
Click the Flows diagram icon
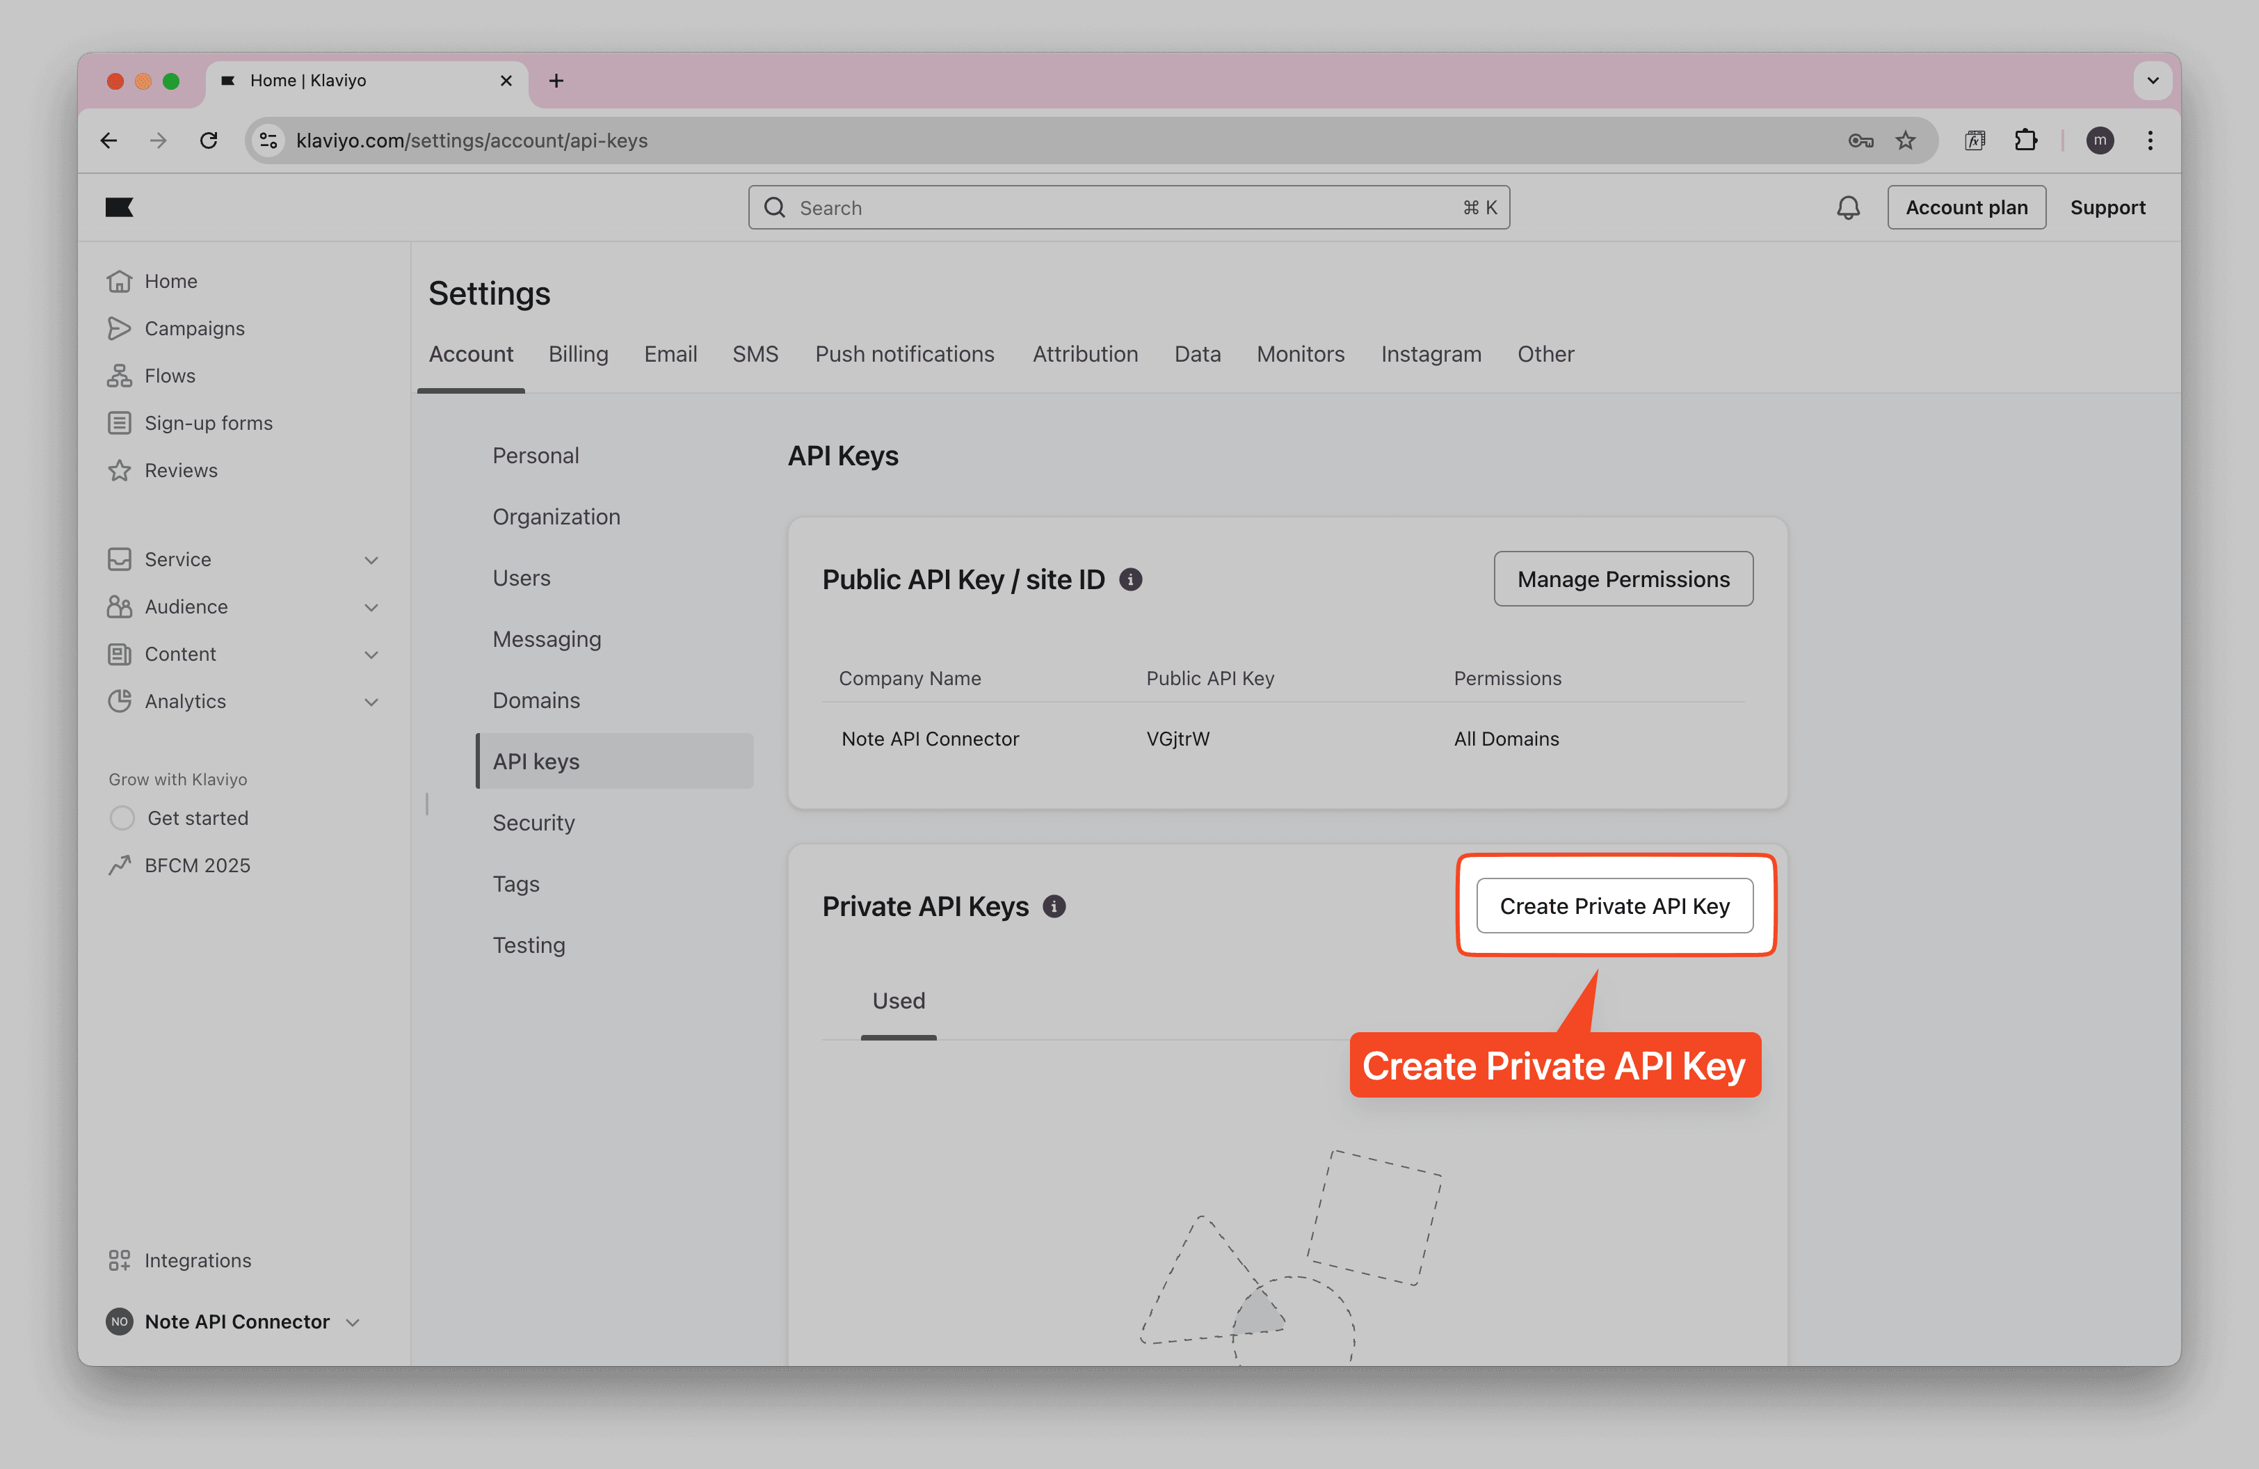[120, 376]
